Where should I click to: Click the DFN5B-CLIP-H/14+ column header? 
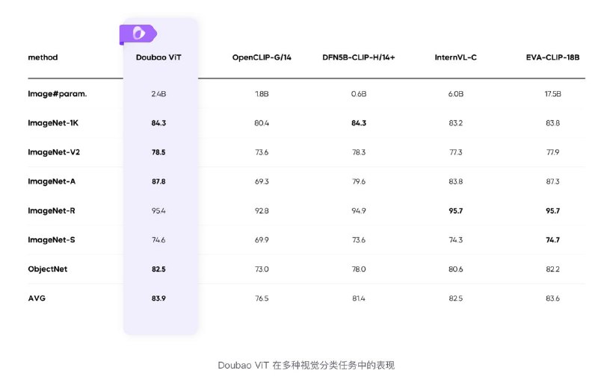pos(359,57)
